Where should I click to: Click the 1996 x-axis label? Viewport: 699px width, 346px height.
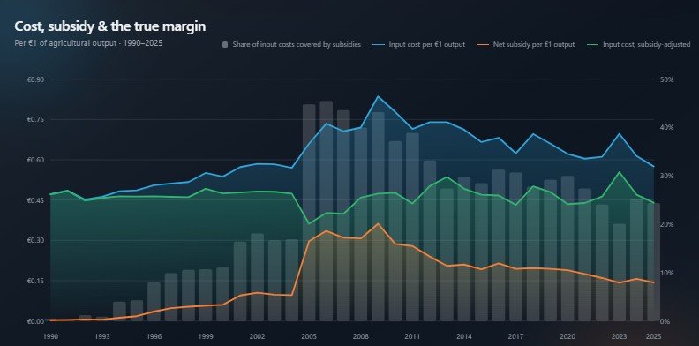(x=154, y=336)
